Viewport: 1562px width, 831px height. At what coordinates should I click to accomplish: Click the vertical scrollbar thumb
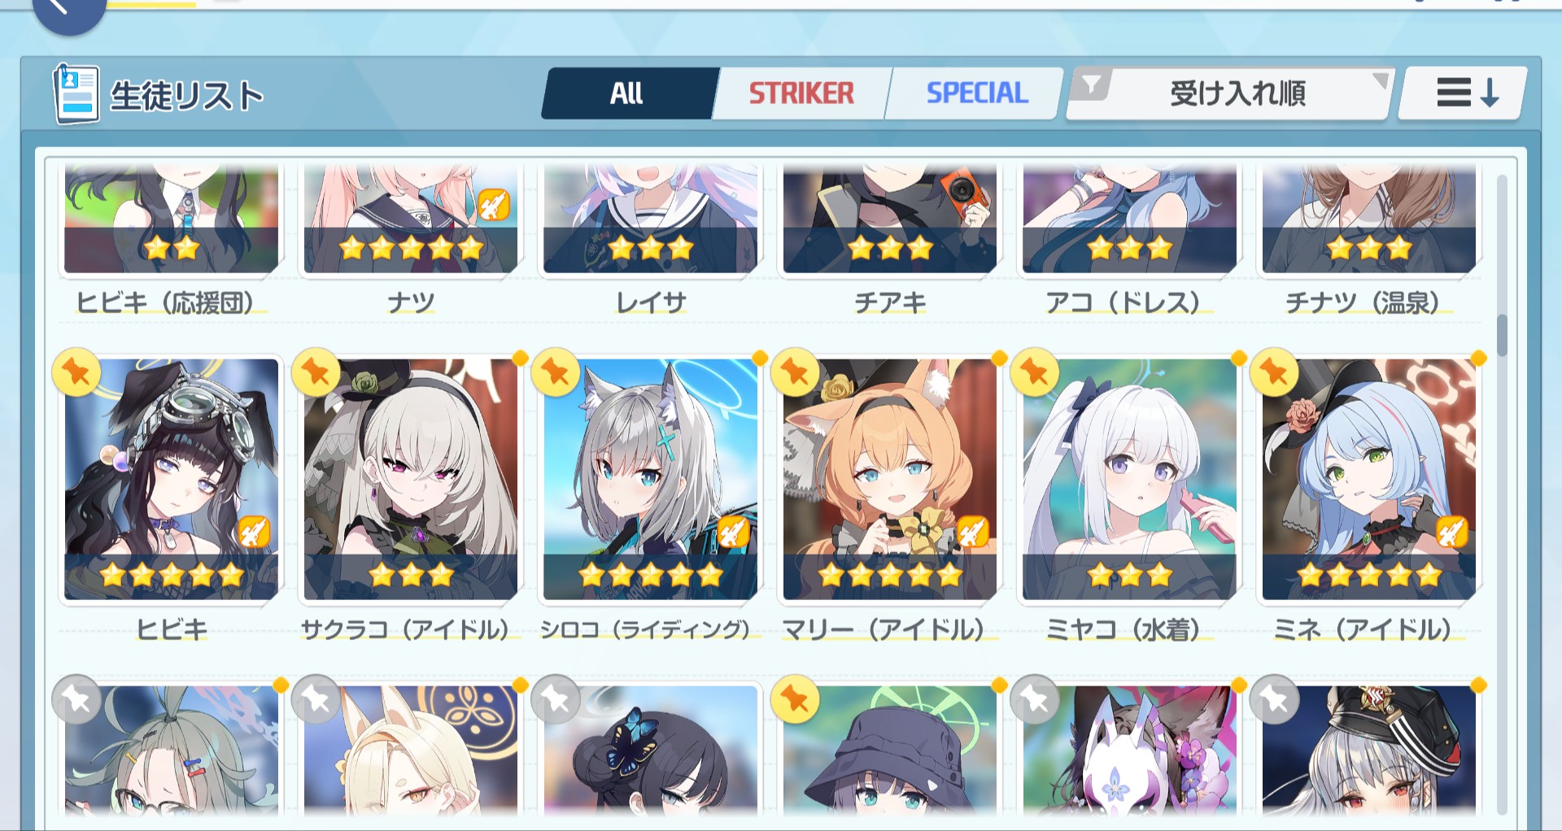[x=1502, y=335]
